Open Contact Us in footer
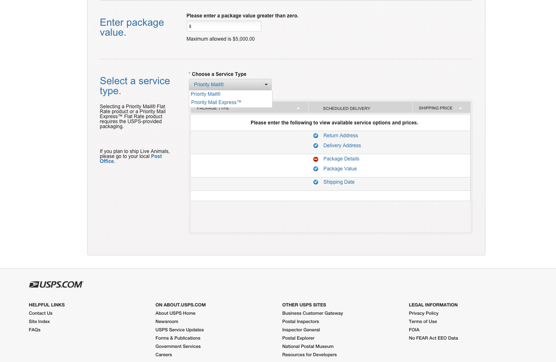Screen dimensions: 556x362 click(41, 313)
